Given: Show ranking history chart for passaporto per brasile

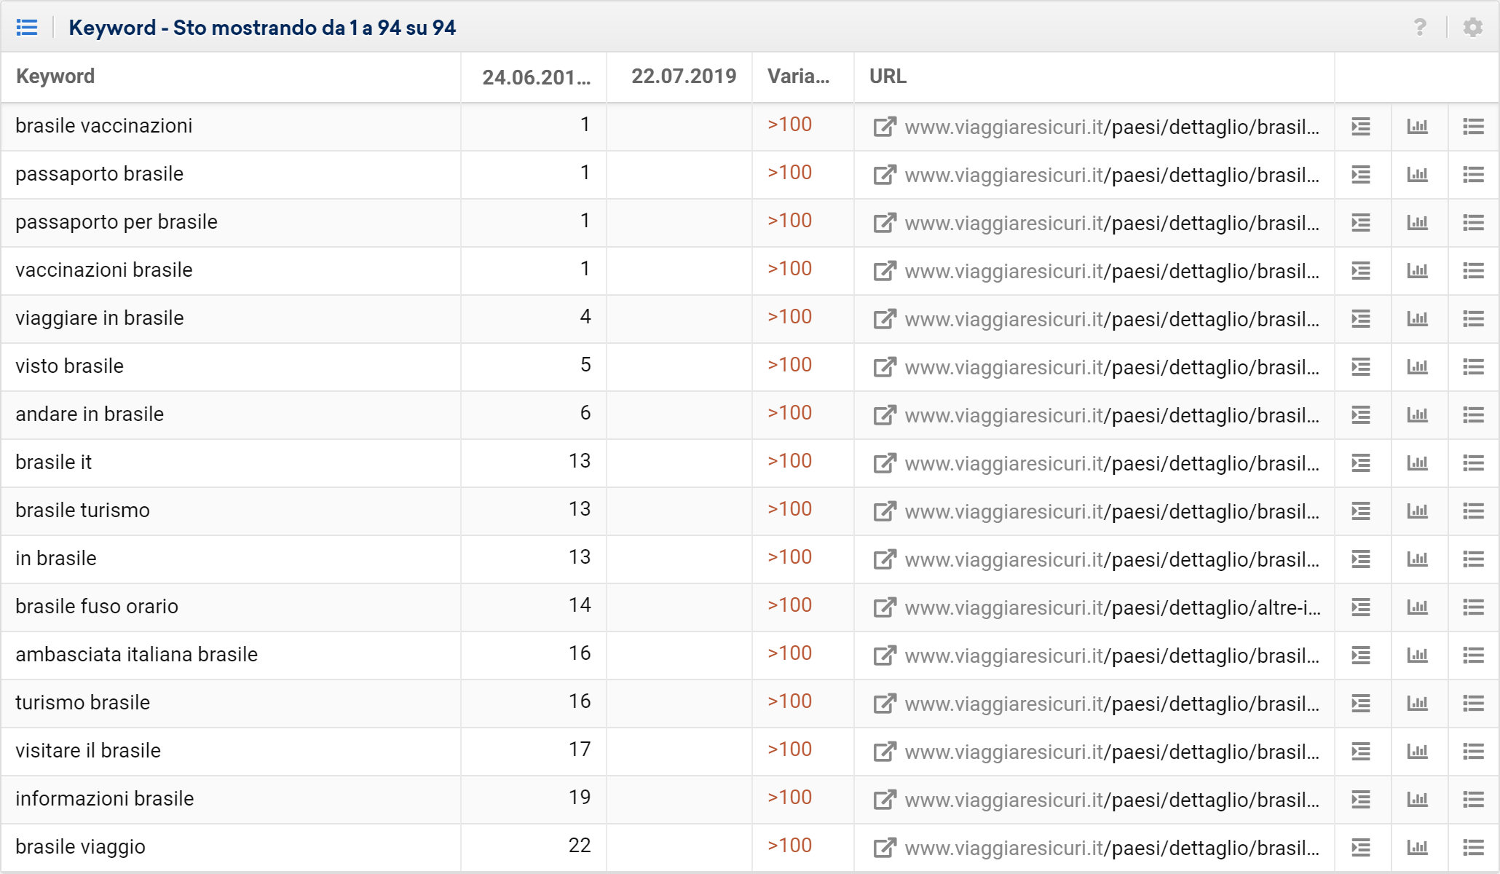Looking at the screenshot, I should coord(1417,223).
